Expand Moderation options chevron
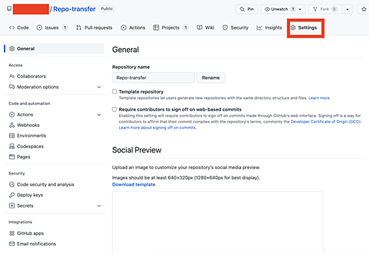This screenshot has width=369, height=254. click(99, 87)
